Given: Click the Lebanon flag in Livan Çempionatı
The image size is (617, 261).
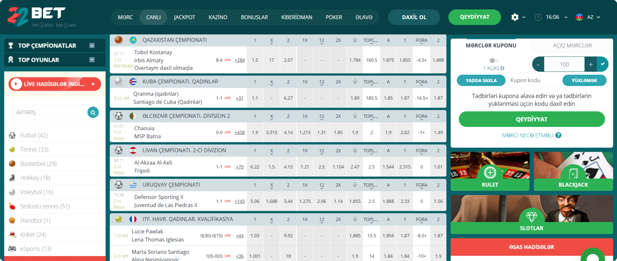Looking at the screenshot, I should click(133, 150).
